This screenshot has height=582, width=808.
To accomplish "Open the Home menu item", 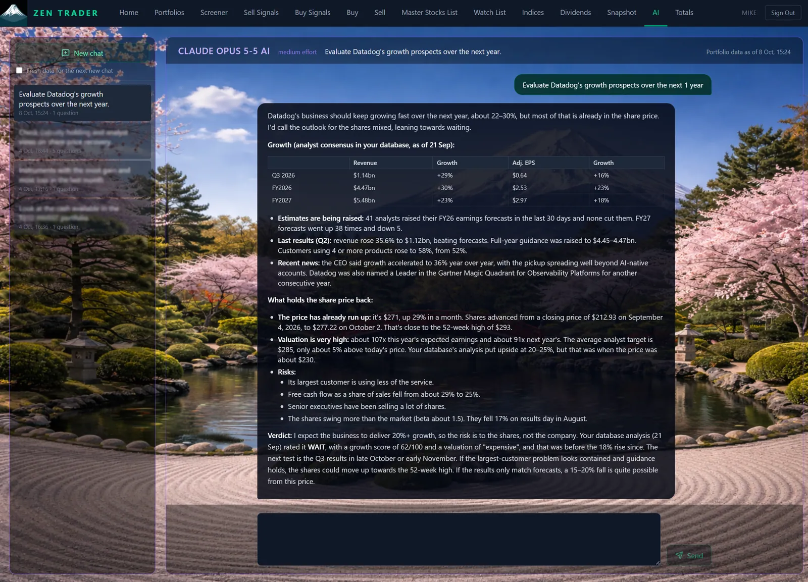I will click(x=129, y=13).
